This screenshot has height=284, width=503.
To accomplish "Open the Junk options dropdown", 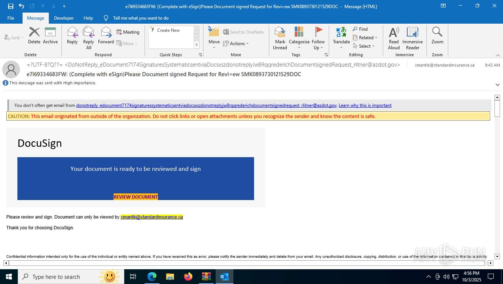I will [x=14, y=38].
